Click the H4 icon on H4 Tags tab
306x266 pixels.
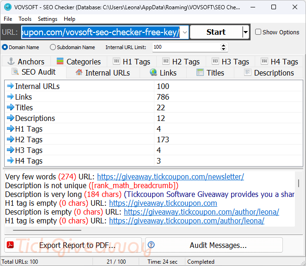pyautogui.click(x=264, y=61)
